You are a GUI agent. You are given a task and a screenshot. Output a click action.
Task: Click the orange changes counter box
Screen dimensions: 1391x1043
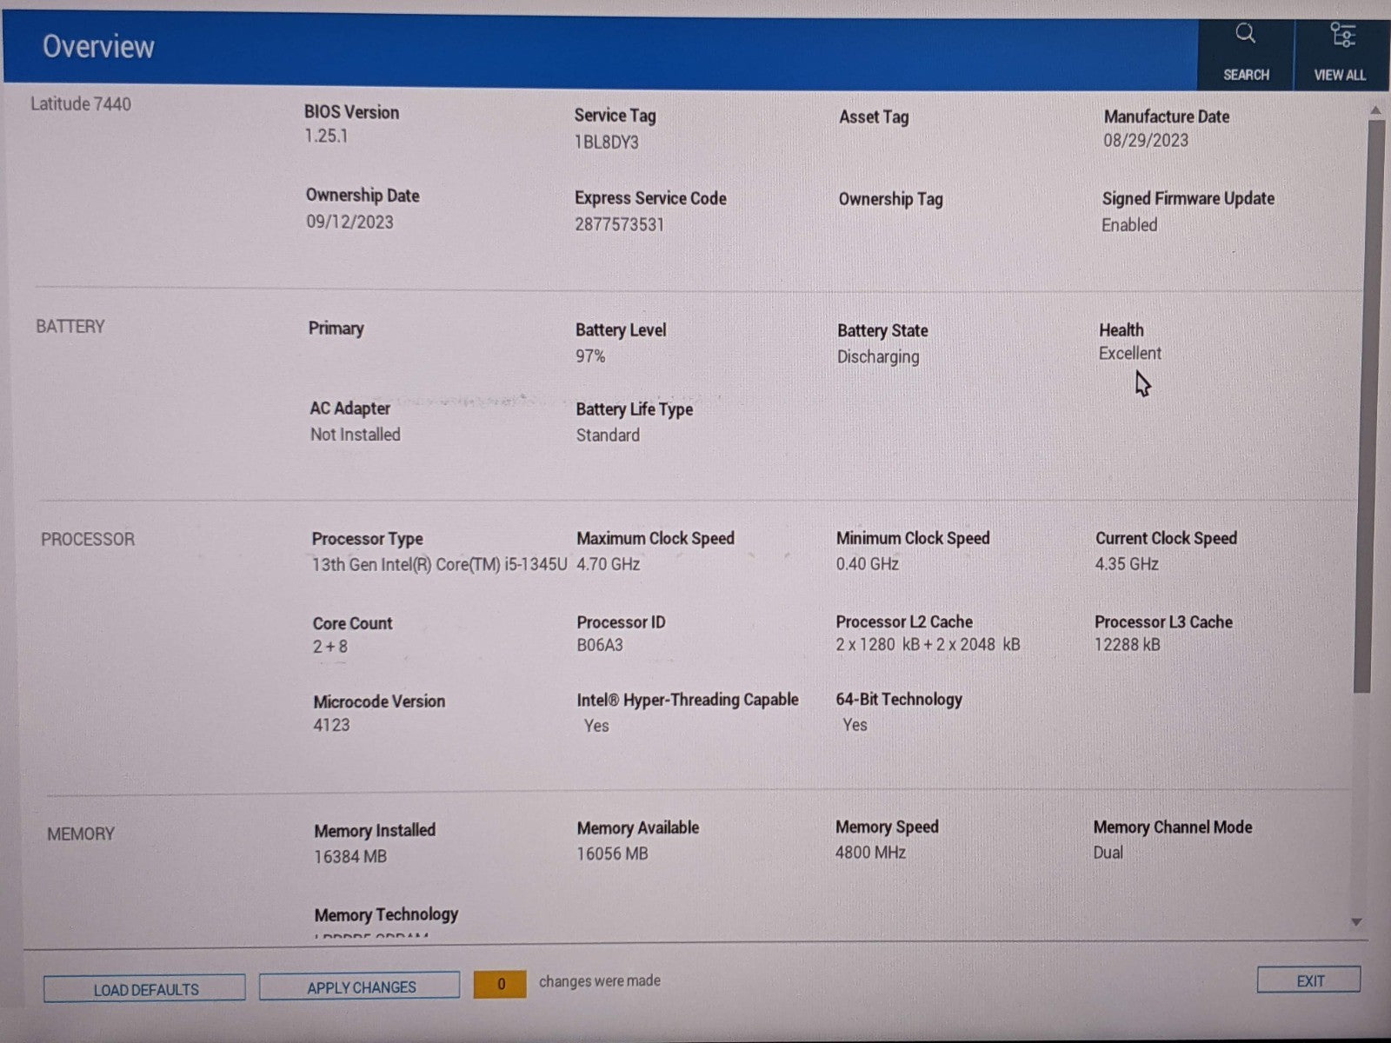500,984
